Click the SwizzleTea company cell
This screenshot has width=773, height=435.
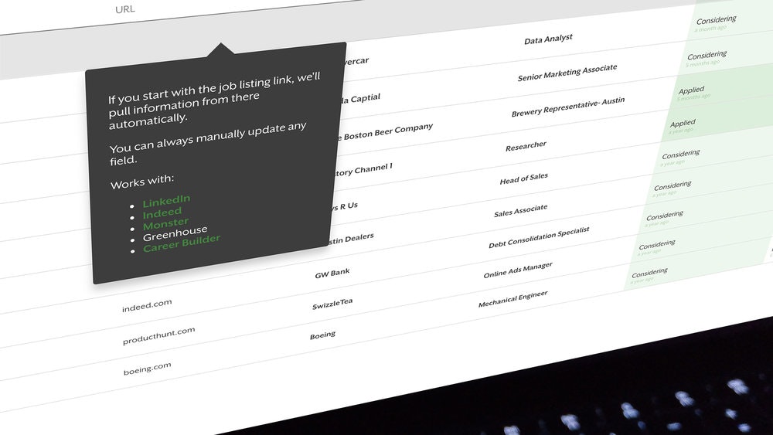coord(332,304)
